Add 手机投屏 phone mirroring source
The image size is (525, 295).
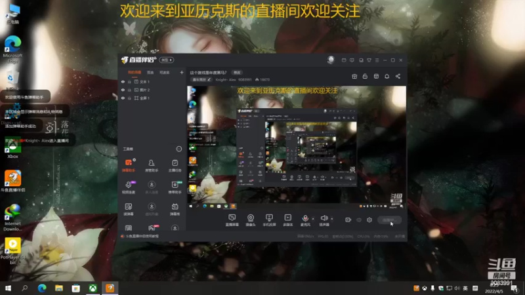pyautogui.click(x=269, y=220)
